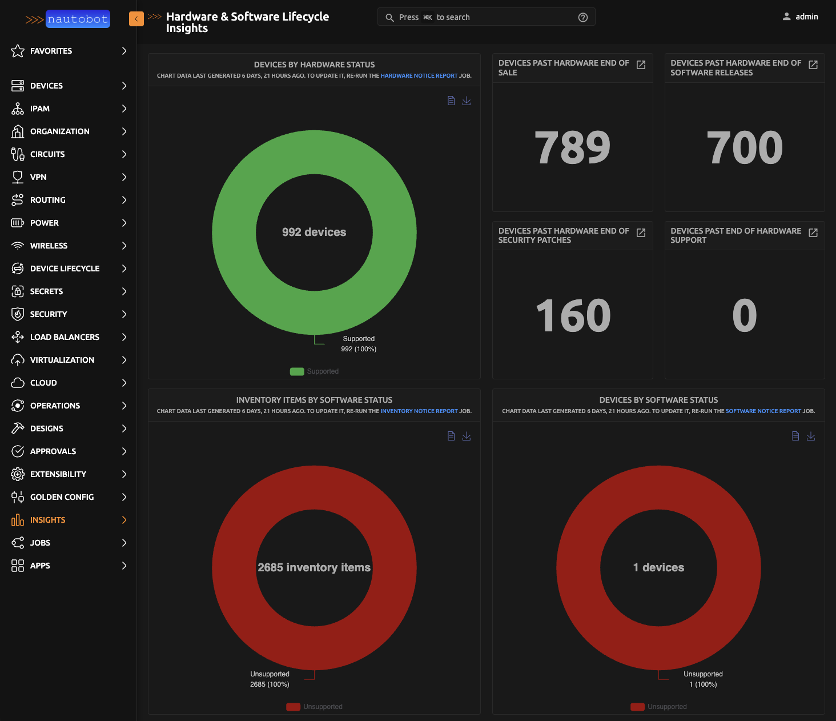Viewport: 836px width, 721px height.
Task: Follow the Hardware Notice Report link
Action: pos(419,75)
